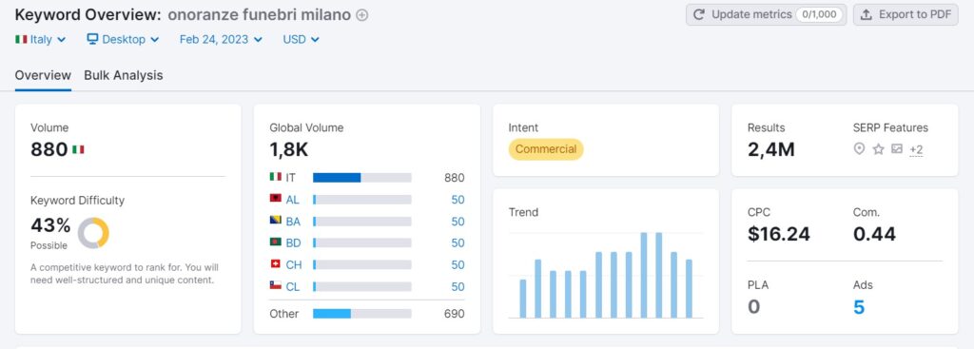Click the Export to PDF button
Viewport: 974px width, 349px height.
906,14
